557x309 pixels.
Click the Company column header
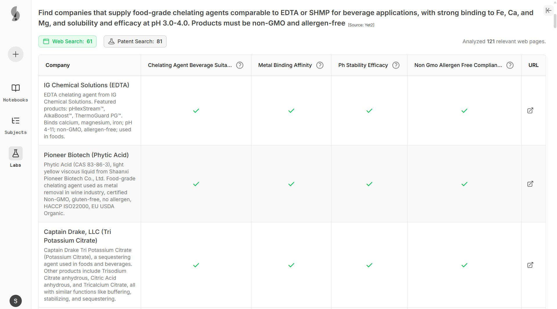point(57,65)
